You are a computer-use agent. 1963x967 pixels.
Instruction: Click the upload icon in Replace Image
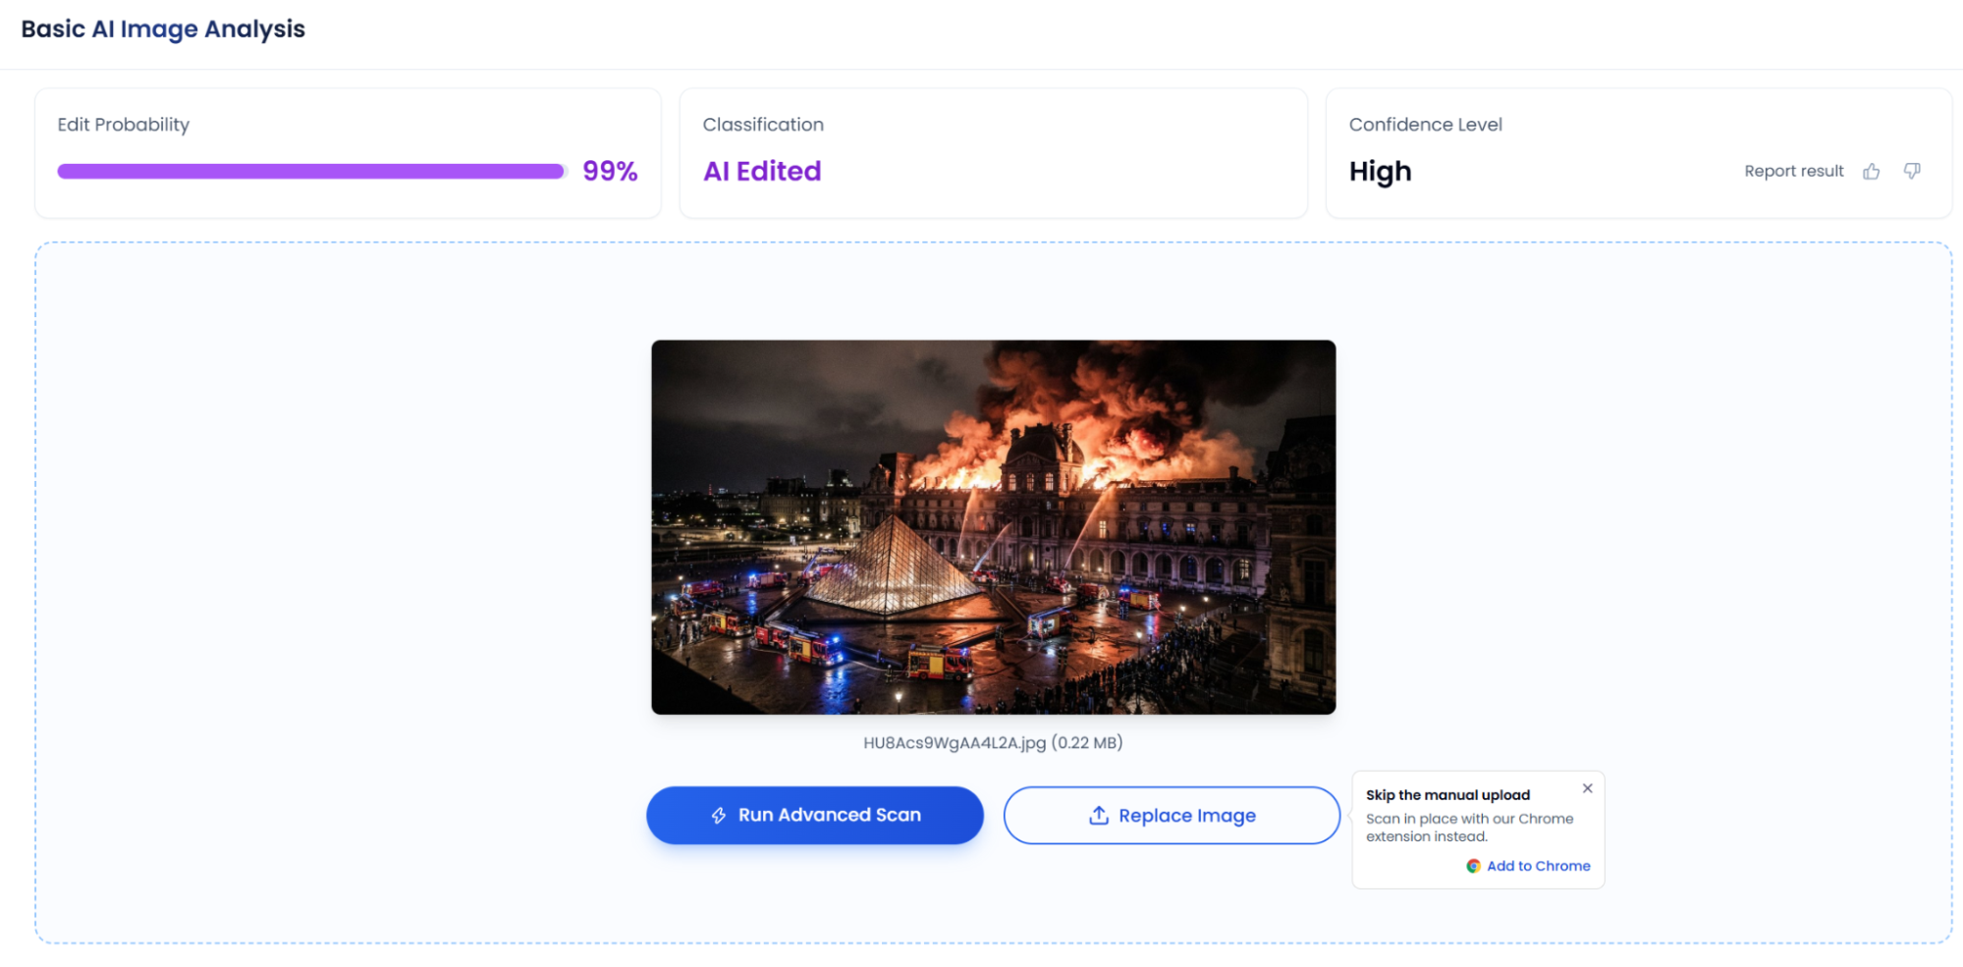(1099, 816)
